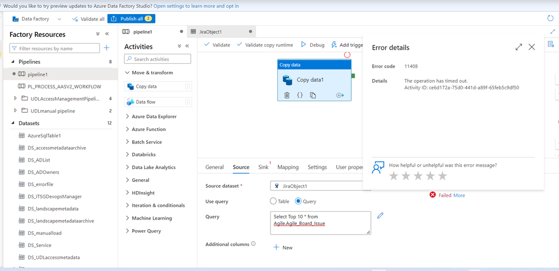Switch to the JiraObject1 tab
Screen dimensions: 559x271
click(221, 32)
